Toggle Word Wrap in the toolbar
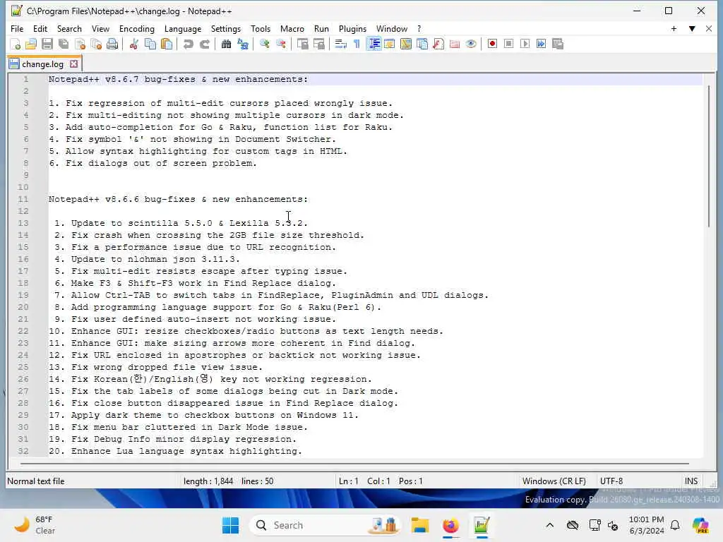This screenshot has height=542, width=723. [x=340, y=44]
